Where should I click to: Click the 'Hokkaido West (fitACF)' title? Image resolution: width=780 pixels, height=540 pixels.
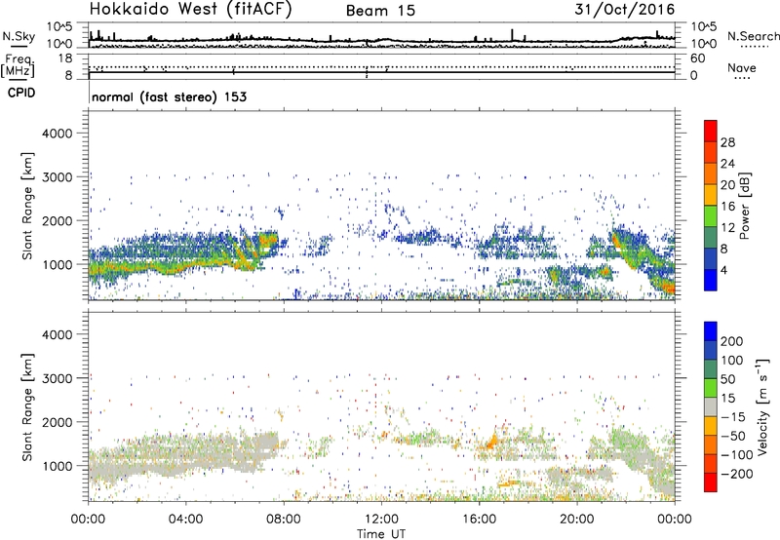pyautogui.click(x=190, y=10)
